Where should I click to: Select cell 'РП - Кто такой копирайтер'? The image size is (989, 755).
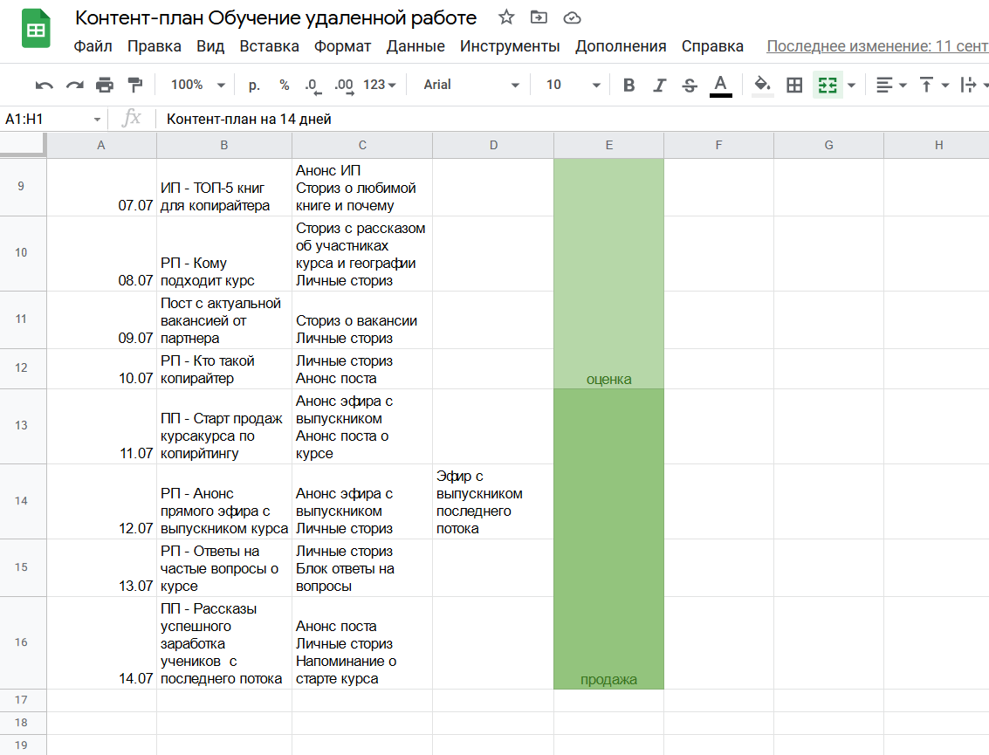click(224, 369)
